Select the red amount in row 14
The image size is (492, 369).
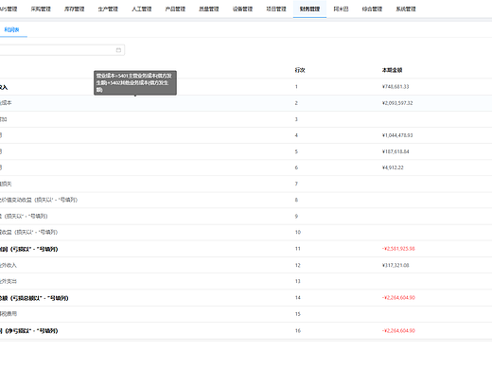click(x=398, y=298)
